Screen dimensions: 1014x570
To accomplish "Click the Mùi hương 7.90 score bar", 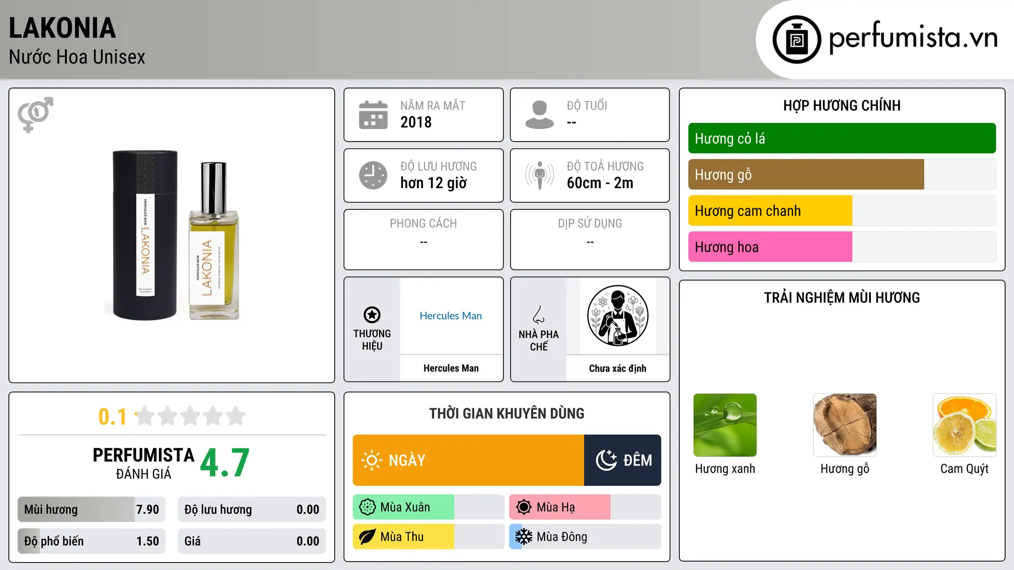I will pos(92,510).
